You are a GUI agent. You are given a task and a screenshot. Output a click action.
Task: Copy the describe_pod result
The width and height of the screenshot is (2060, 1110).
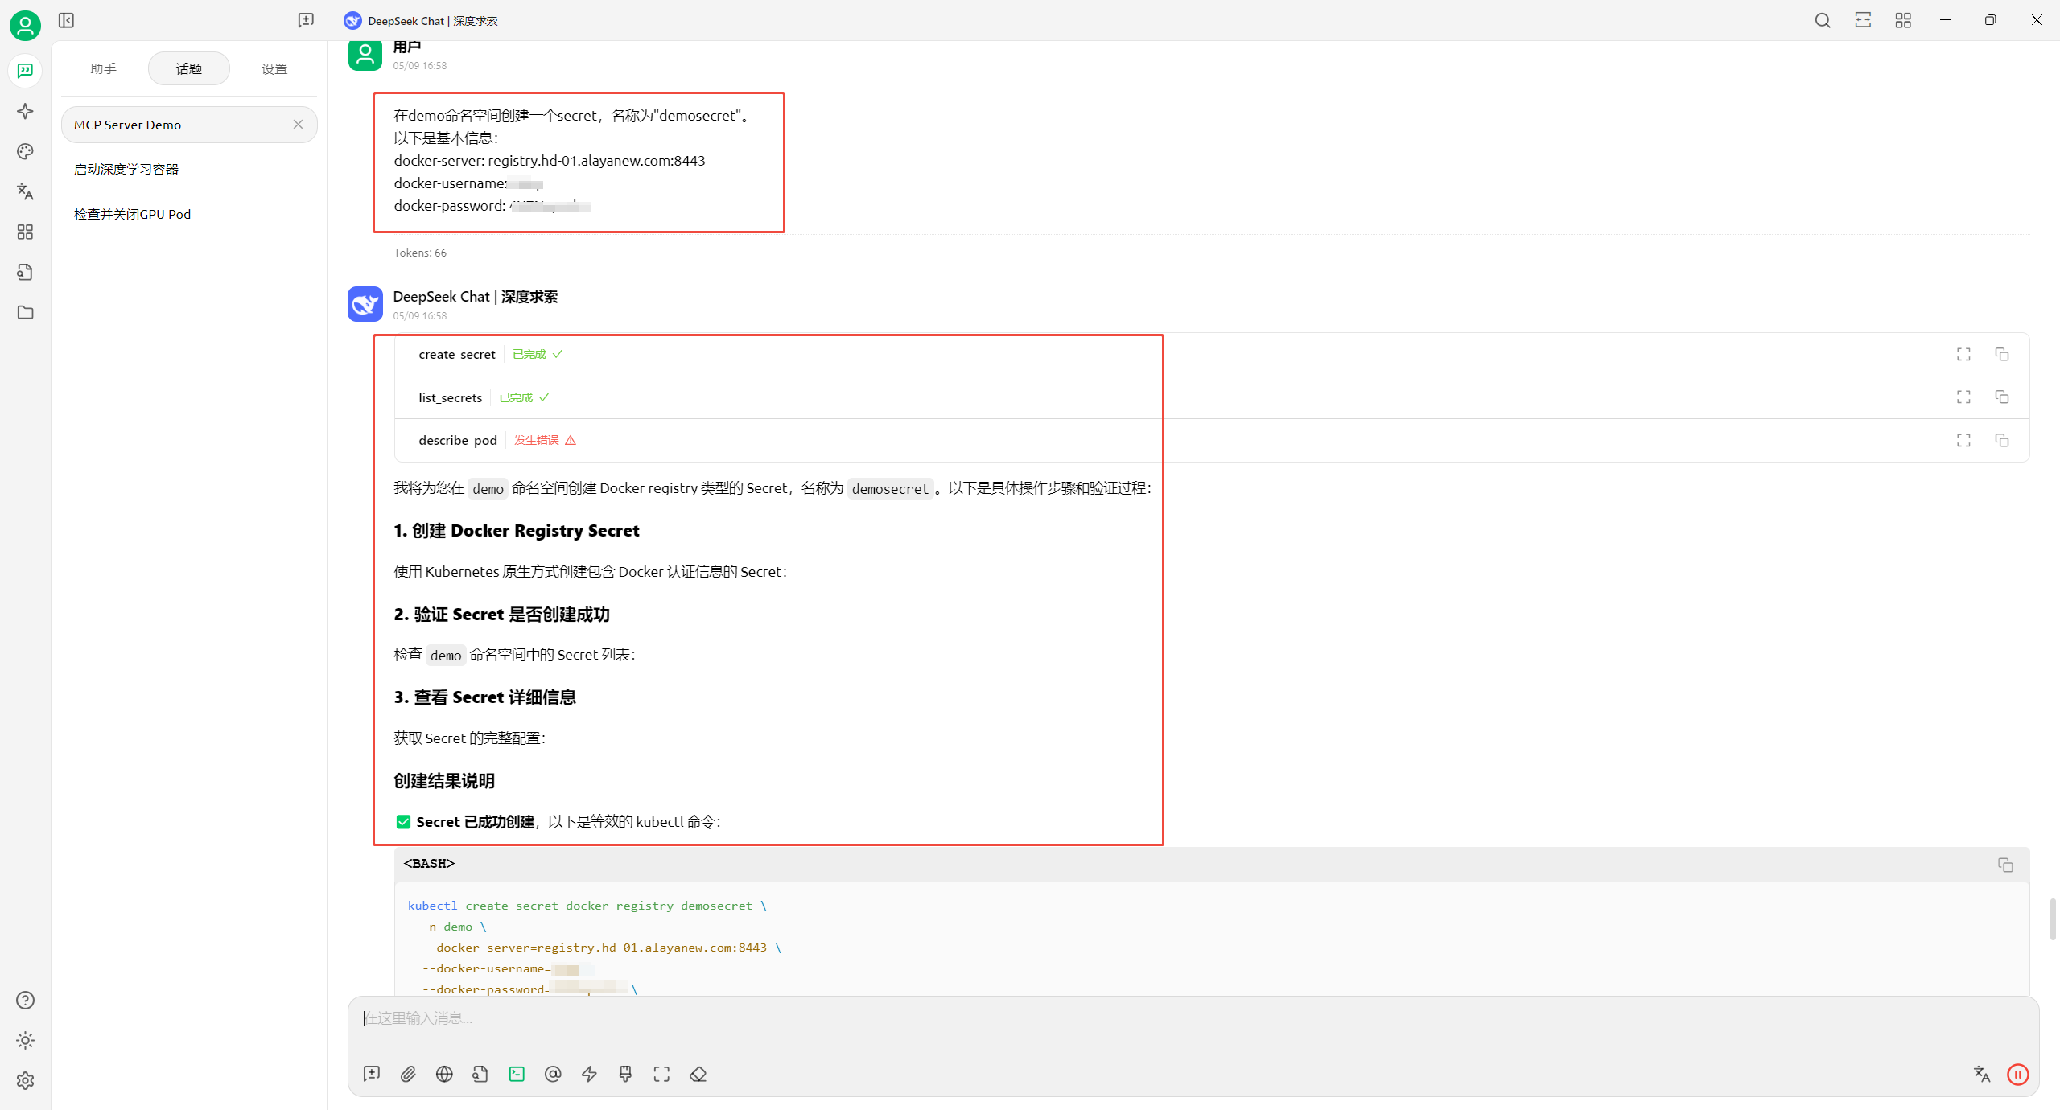2002,440
